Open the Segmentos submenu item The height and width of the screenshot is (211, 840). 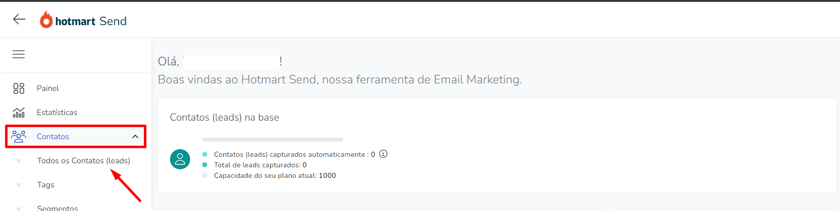pyautogui.click(x=57, y=207)
